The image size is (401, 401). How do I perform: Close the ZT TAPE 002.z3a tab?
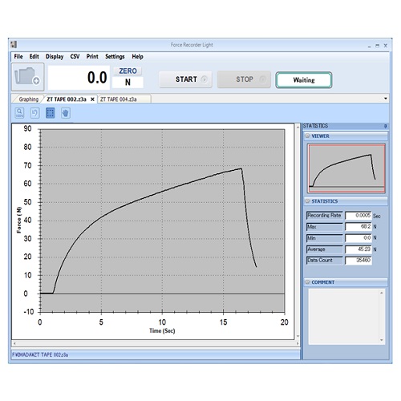point(92,99)
